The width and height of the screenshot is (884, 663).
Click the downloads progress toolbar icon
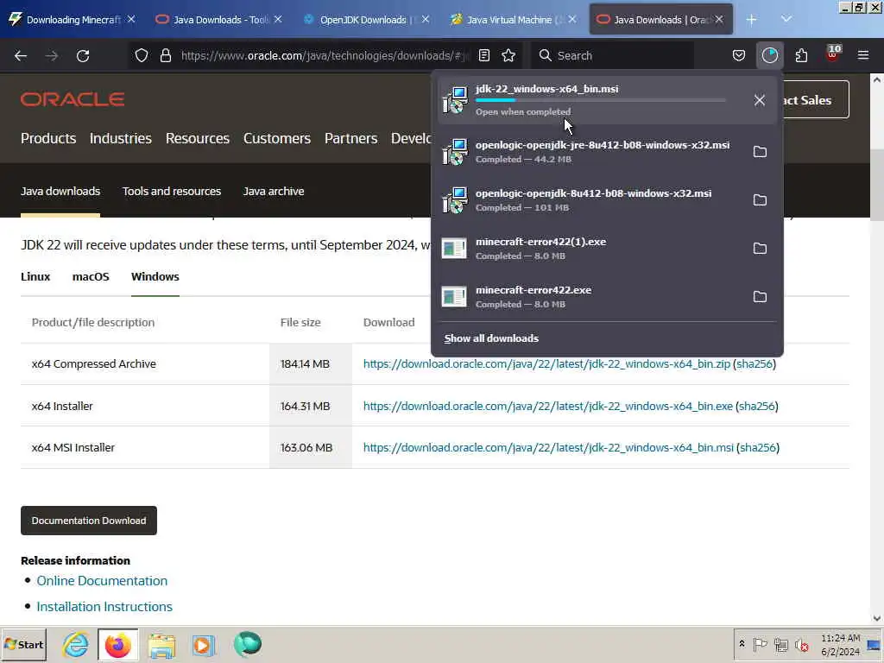[769, 55]
